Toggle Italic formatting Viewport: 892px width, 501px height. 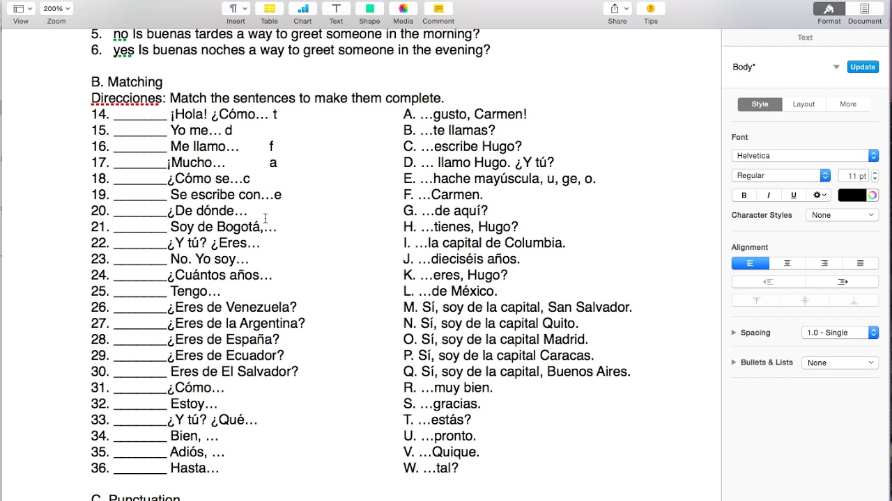(x=769, y=196)
